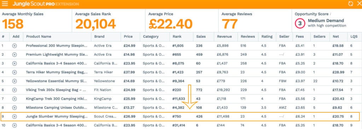Add Yellowstone Essential Mummy product
This screenshot has height=129, width=362.
(x=14, y=81)
